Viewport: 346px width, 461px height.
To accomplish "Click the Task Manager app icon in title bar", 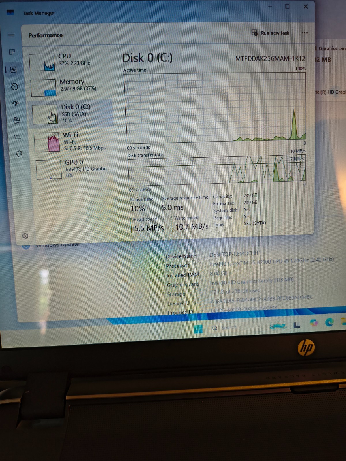I will (10, 12).
